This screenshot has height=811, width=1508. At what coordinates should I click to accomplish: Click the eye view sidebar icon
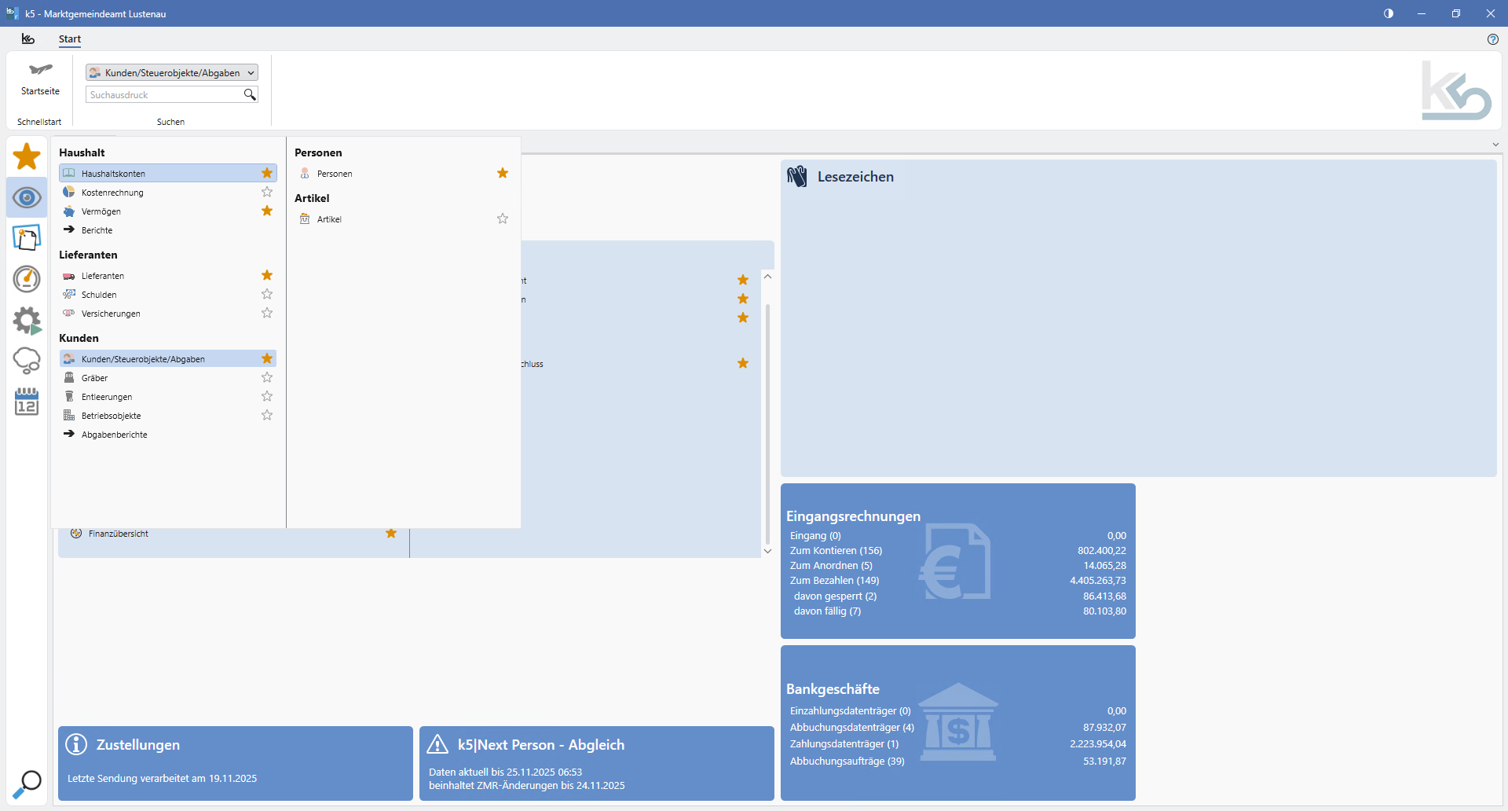pyautogui.click(x=27, y=197)
